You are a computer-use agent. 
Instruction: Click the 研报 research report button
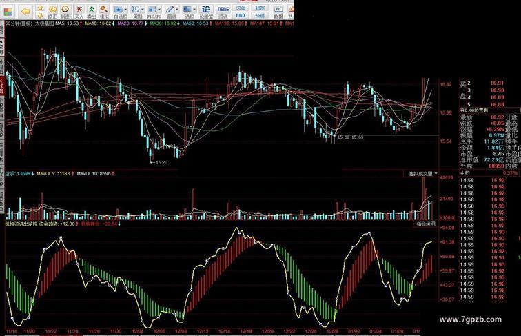(260, 8)
